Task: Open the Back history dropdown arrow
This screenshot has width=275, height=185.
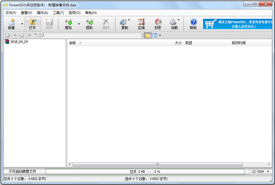Action: coord(15,35)
